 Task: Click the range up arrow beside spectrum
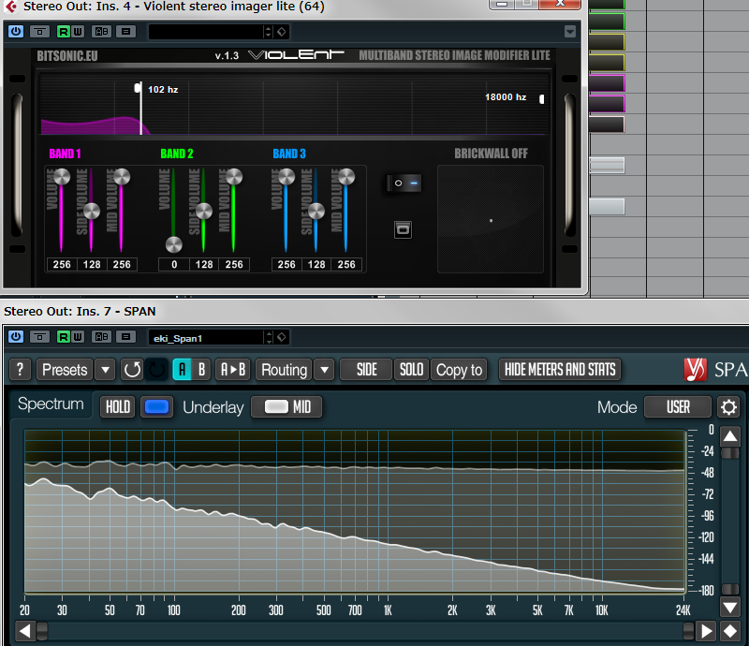[x=730, y=435]
